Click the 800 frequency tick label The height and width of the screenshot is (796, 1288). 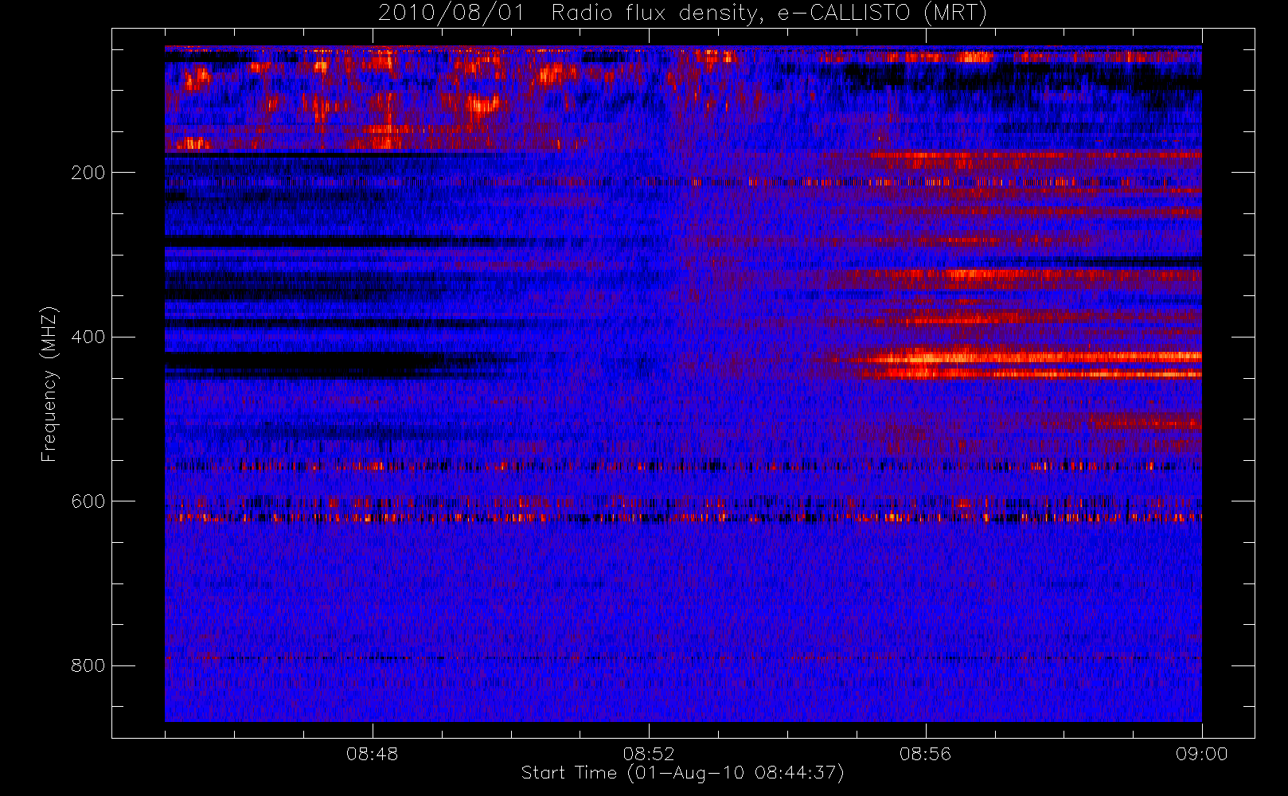pyautogui.click(x=88, y=665)
